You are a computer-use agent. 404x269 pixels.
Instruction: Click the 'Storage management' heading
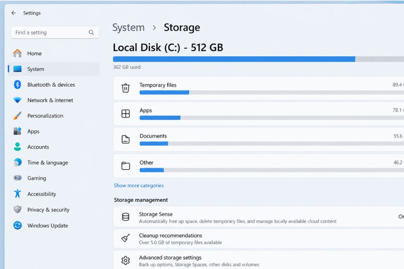tap(141, 200)
